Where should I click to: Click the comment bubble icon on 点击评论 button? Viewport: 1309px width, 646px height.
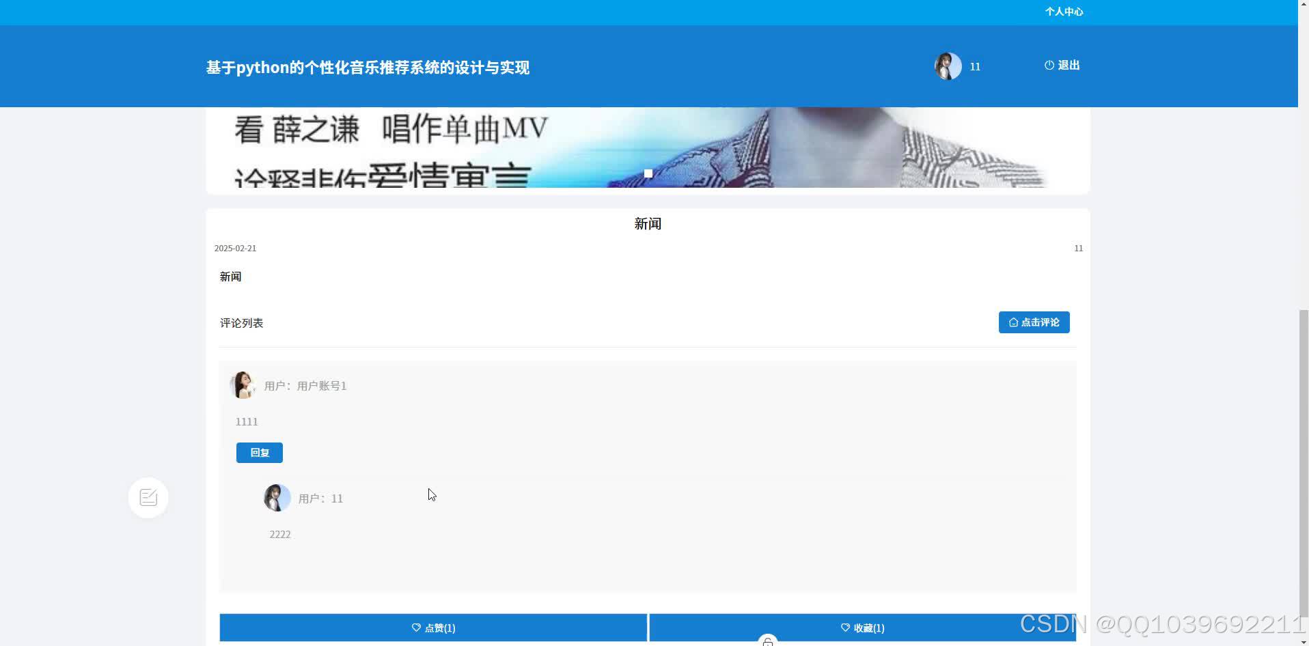click(1014, 322)
